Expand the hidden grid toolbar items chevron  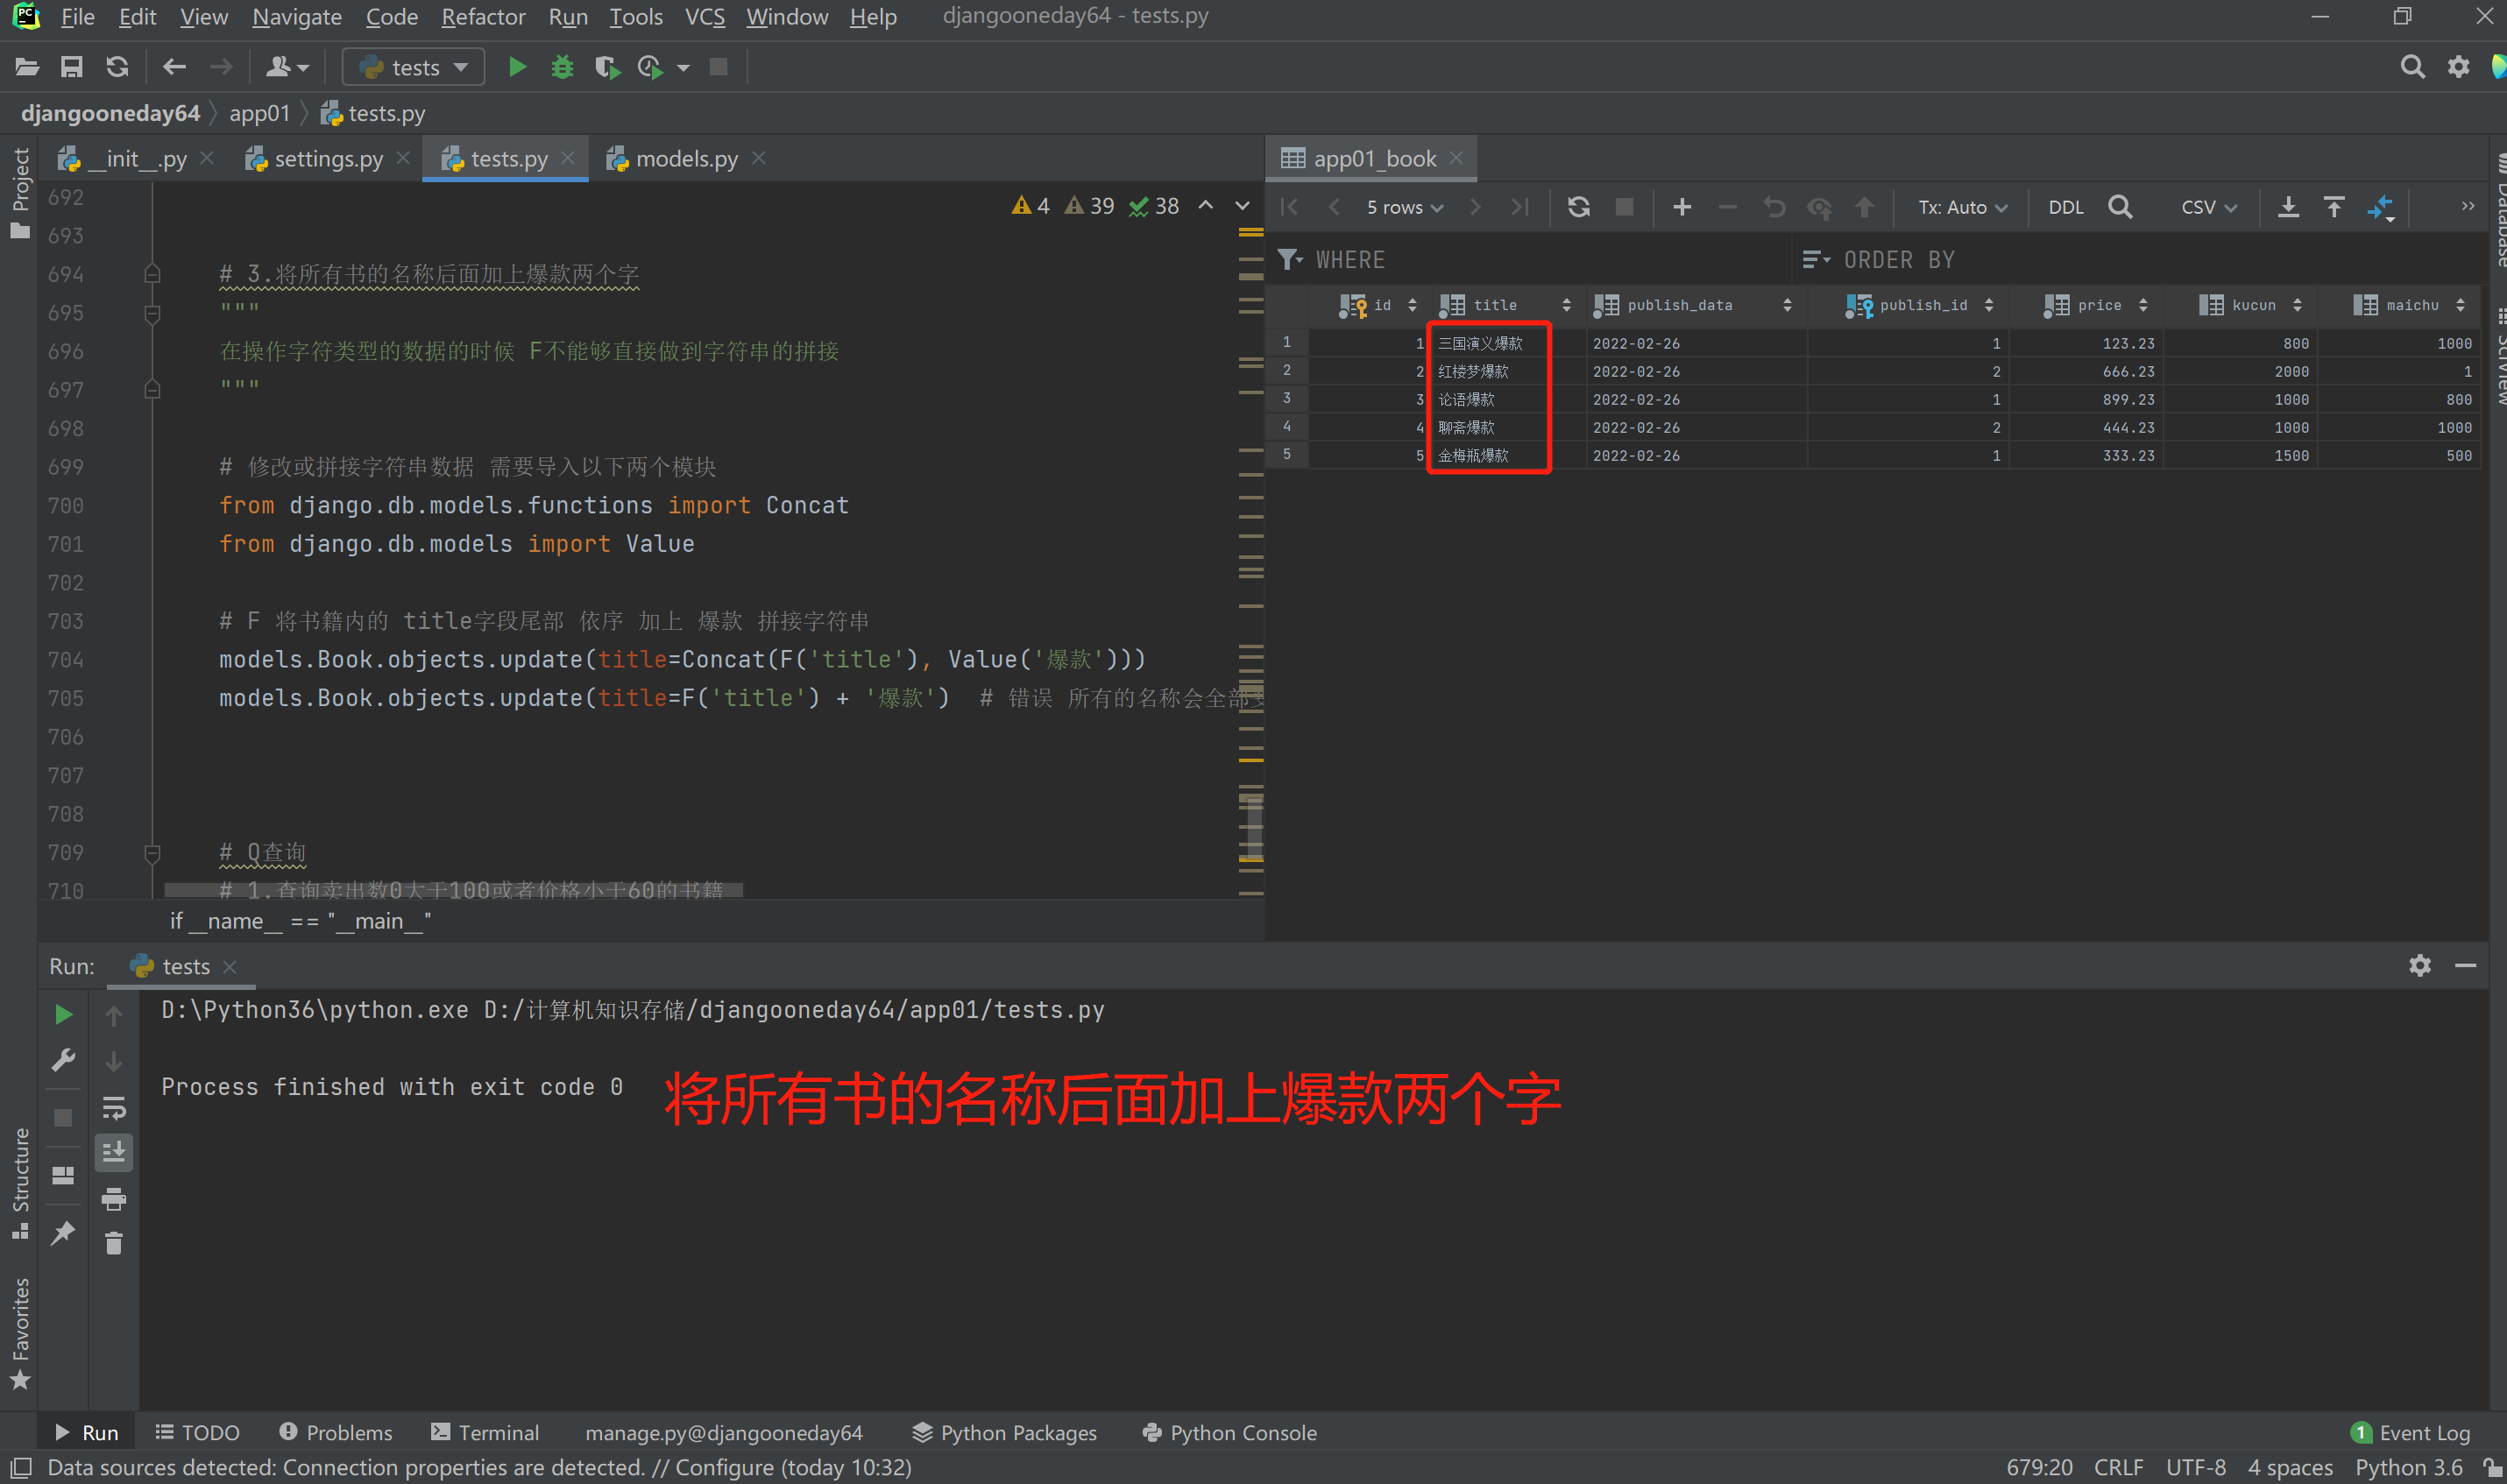2467,206
